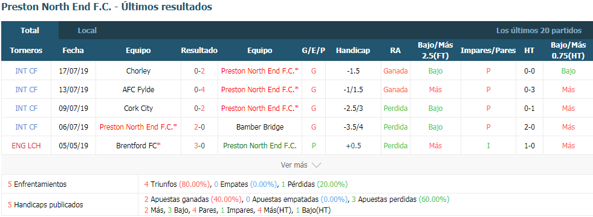Screen dimensions: 593x217
Task: Click the Resultado column header
Action: tap(199, 51)
